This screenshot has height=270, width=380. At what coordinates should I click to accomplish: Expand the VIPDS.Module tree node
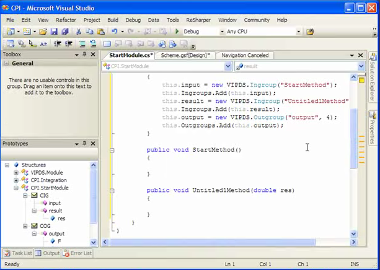(x=16, y=173)
